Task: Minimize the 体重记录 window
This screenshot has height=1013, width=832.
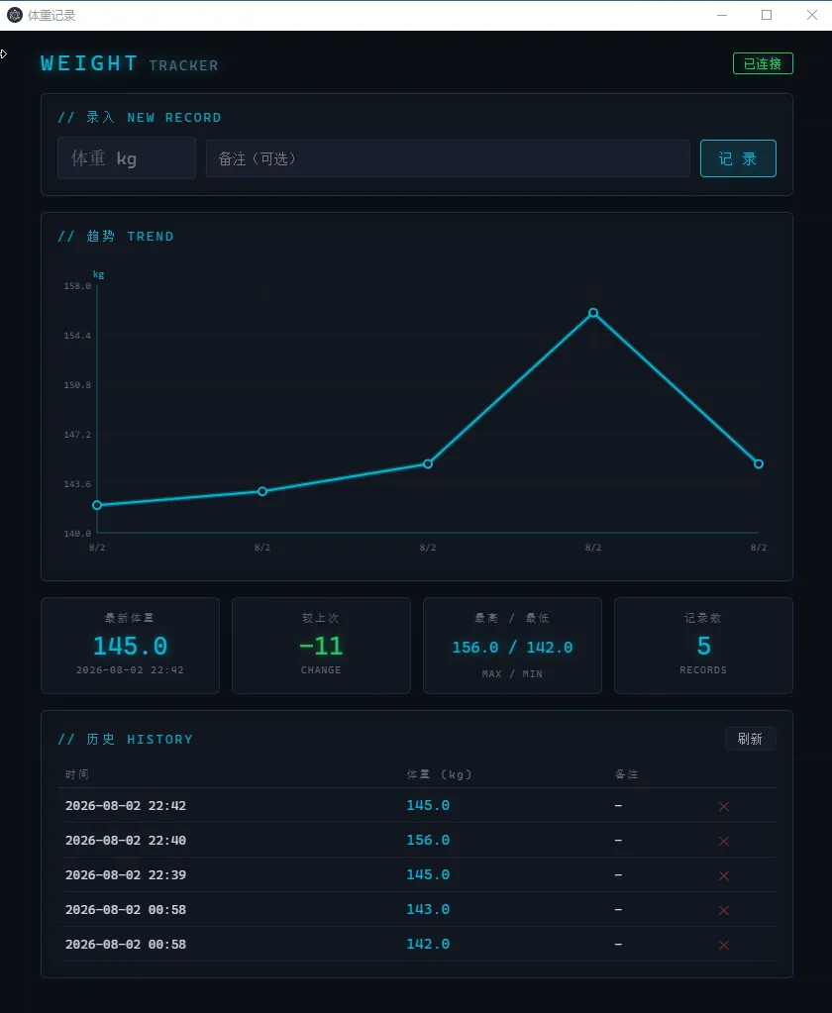Action: tap(722, 15)
